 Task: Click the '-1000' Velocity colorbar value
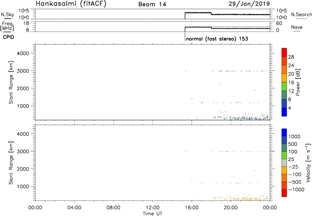(296, 189)
